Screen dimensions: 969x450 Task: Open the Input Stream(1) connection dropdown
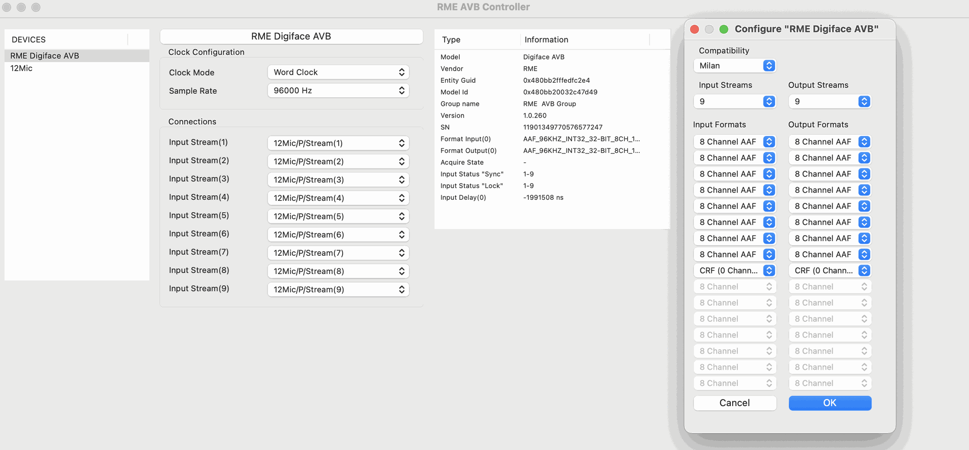point(338,143)
